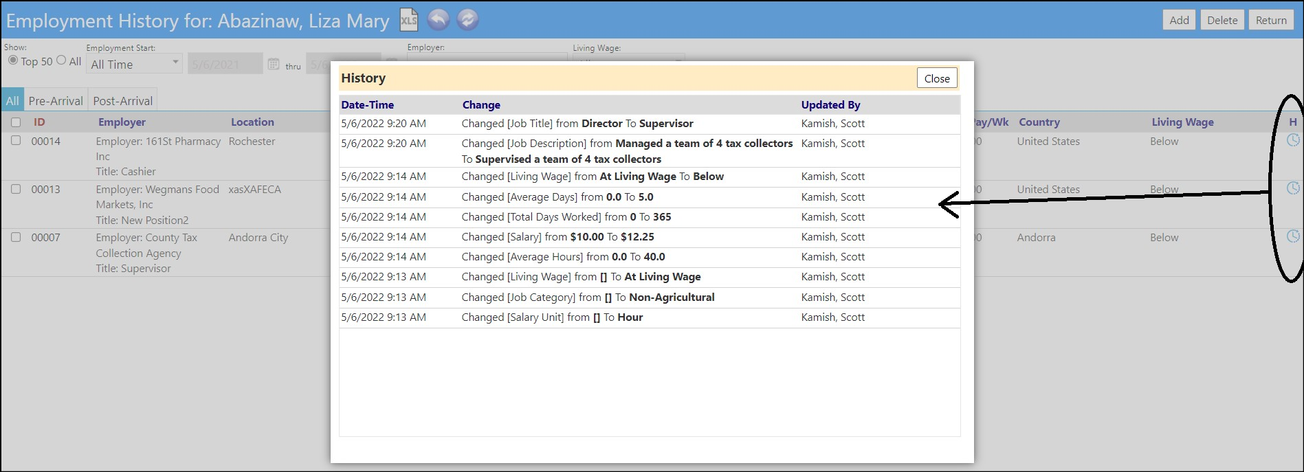Select the Job Category Non-Agricultural row
Image resolution: width=1304 pixels, height=472 pixels.
pyautogui.click(x=650, y=297)
